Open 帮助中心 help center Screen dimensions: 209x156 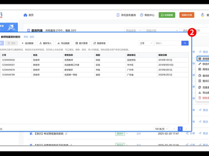(x=147, y=15)
